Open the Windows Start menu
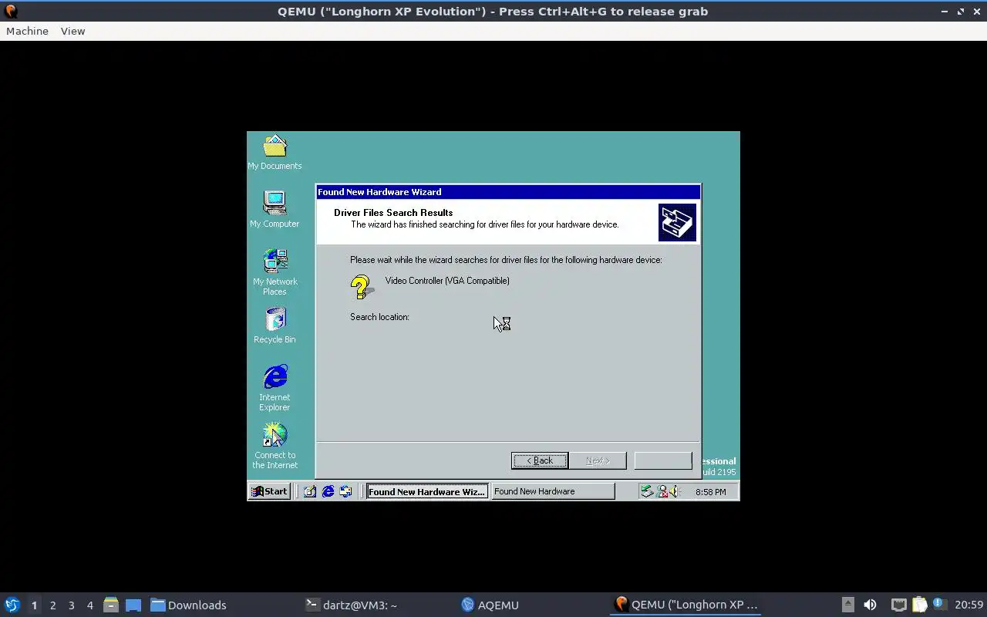This screenshot has width=987, height=617. [269, 491]
